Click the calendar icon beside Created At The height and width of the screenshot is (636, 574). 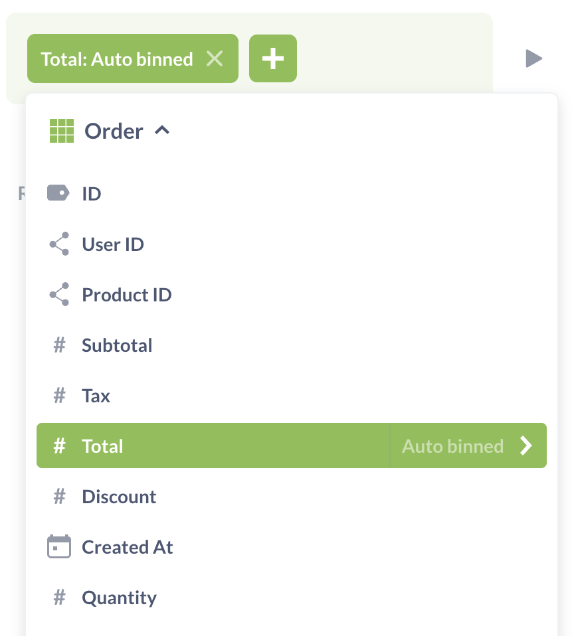(59, 546)
